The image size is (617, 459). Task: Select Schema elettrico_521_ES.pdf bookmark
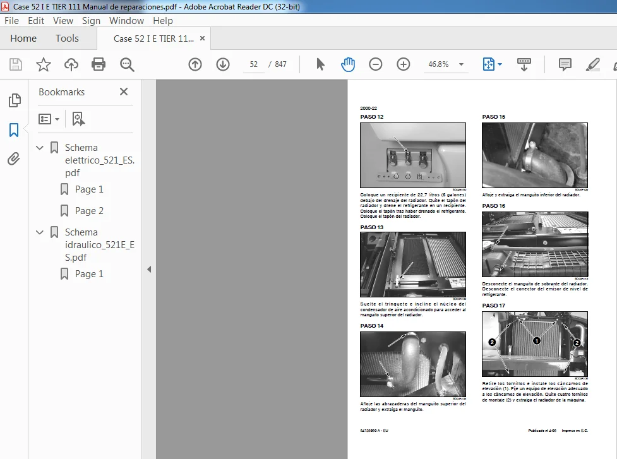pyautogui.click(x=100, y=160)
